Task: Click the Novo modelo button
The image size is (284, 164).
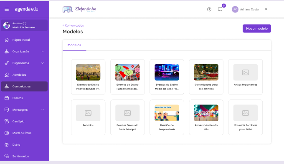Action: (257, 28)
